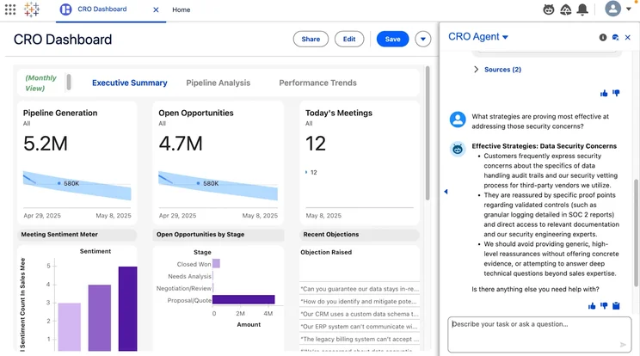Open the user profile avatar menu
Screen dimensions: 640x356
(612, 9)
